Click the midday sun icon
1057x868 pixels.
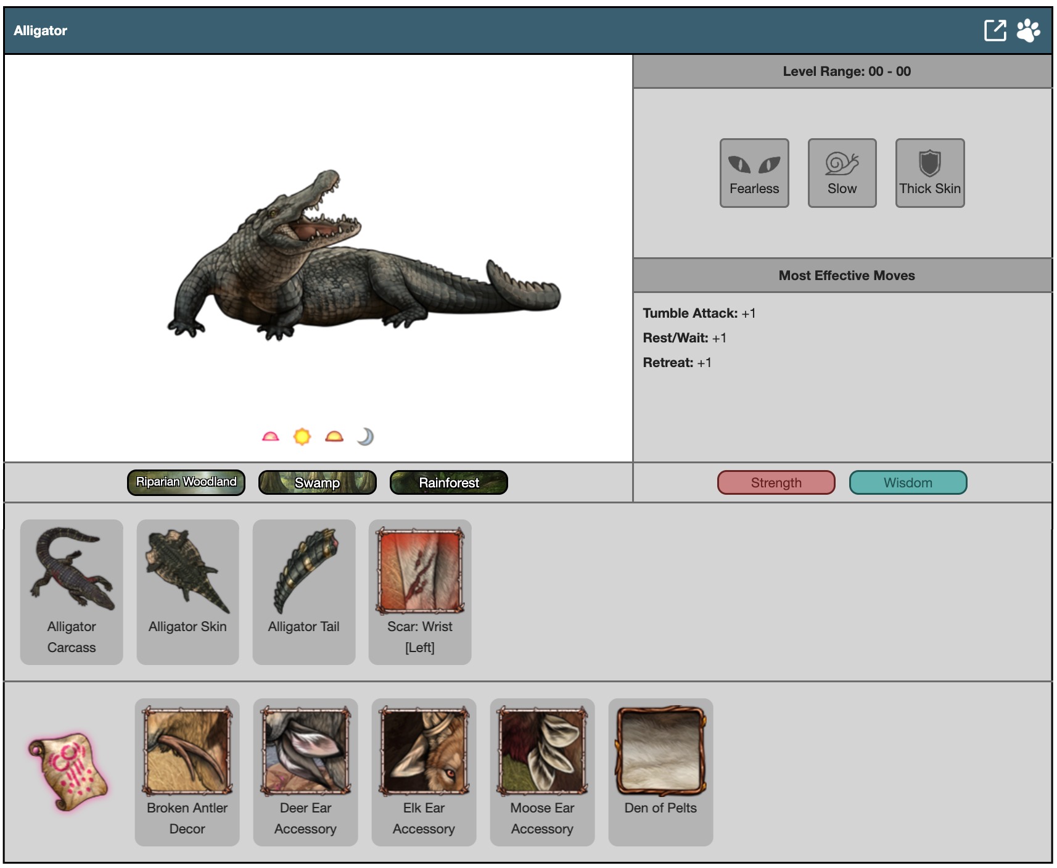click(302, 437)
